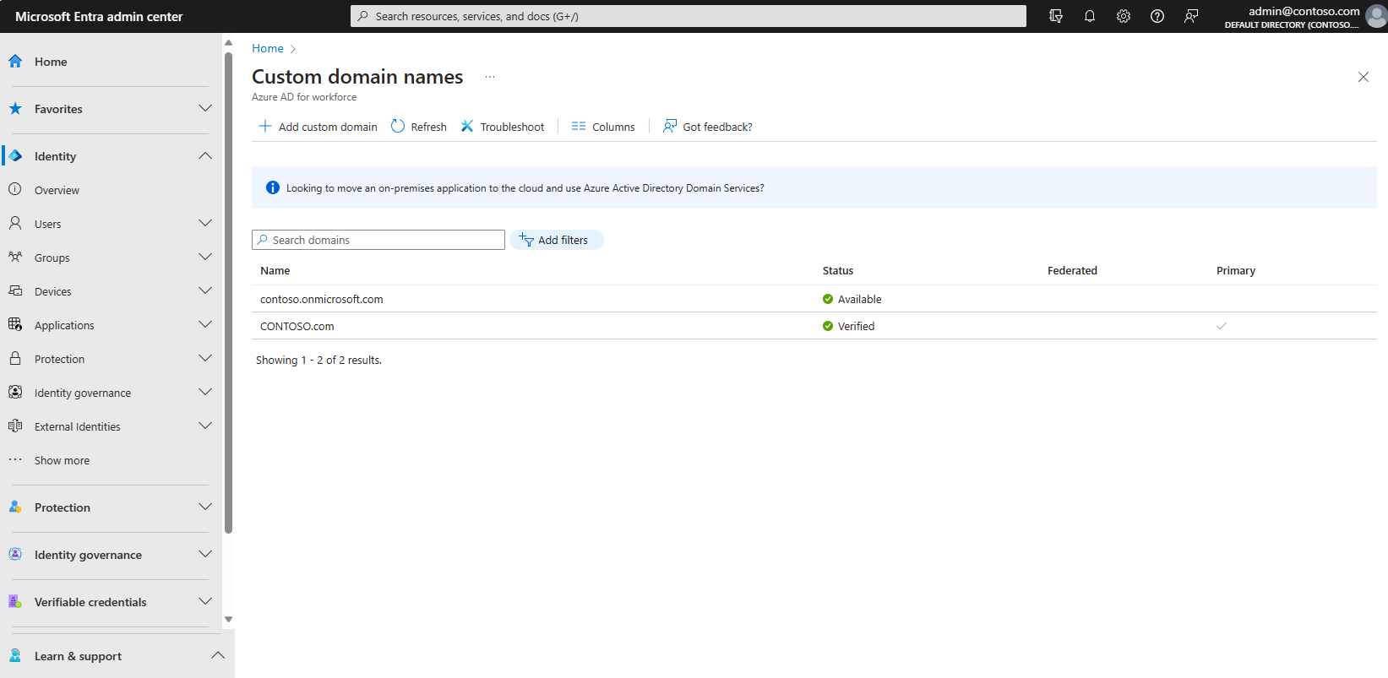
Task: Click the Refresh circular arrow icon
Action: pyautogui.click(x=398, y=126)
